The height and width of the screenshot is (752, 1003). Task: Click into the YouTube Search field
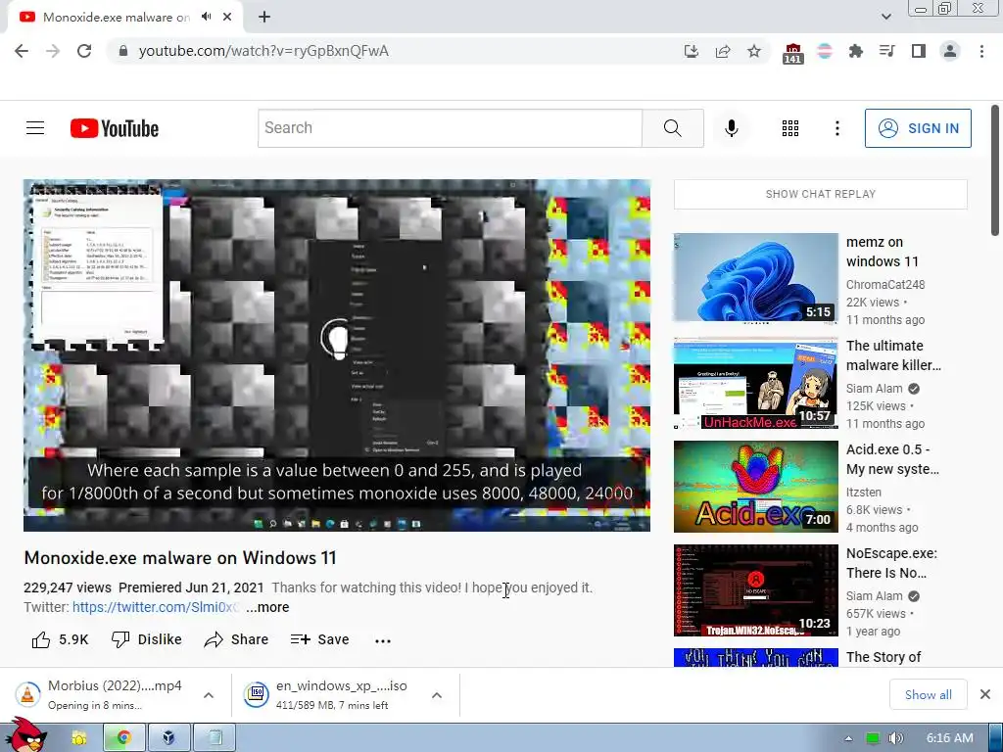(x=450, y=128)
